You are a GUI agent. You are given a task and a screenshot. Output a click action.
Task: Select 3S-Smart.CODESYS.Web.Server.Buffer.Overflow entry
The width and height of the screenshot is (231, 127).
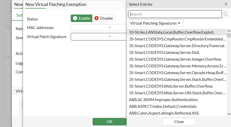[171, 86]
